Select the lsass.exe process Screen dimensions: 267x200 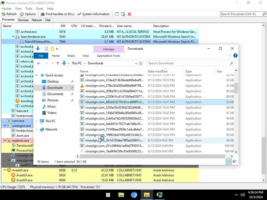pyautogui.click(x=22, y=111)
